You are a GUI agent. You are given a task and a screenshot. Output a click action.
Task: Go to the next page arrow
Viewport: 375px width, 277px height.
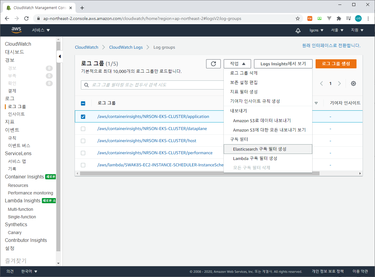[339, 83]
